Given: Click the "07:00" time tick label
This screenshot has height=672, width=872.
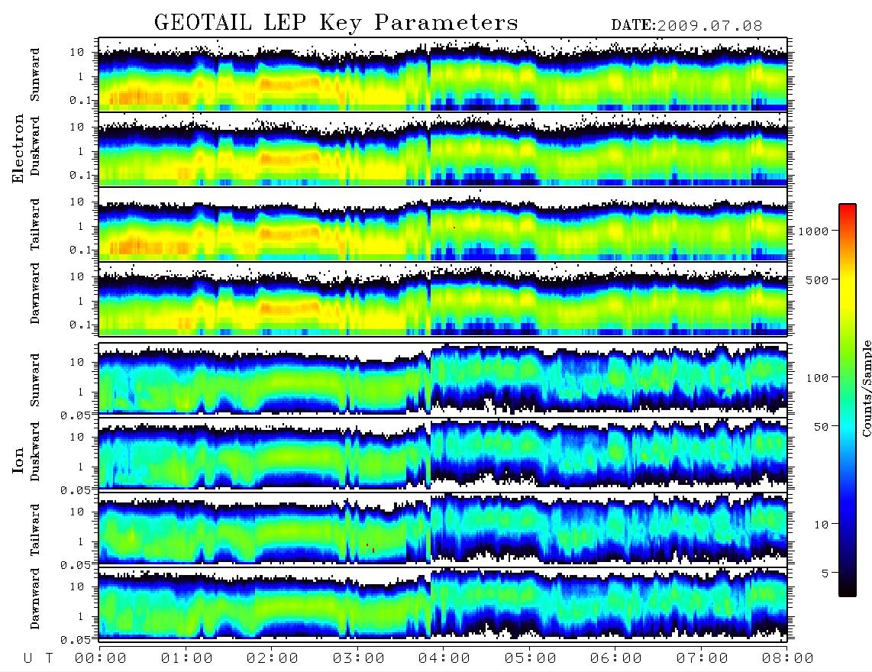Looking at the screenshot, I should coord(702,658).
